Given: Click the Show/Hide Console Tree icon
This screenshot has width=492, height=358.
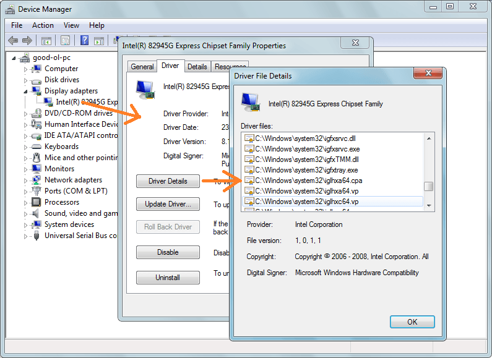Looking at the screenshot, I should click(x=46, y=41).
